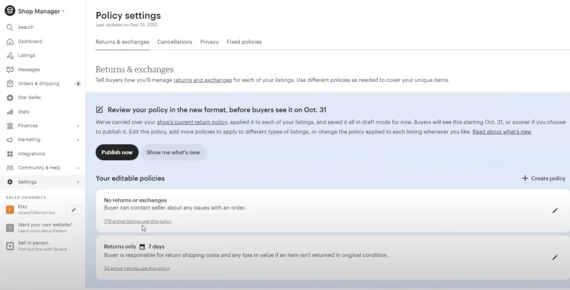Screen dimensions: 570x290
Task: Edit the No returns or exchanges policy
Action: (x=555, y=210)
